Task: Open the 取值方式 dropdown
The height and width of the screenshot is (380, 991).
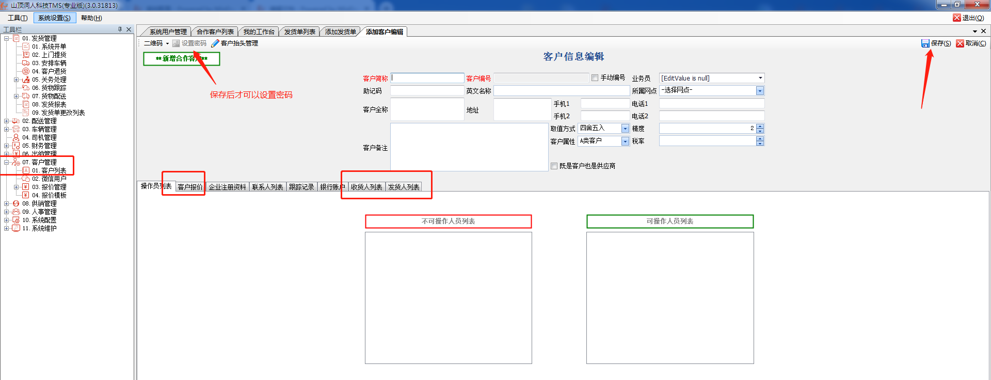Action: pos(625,129)
